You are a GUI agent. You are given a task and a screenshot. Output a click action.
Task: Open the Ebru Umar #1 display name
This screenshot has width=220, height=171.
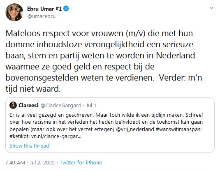pos(44,9)
